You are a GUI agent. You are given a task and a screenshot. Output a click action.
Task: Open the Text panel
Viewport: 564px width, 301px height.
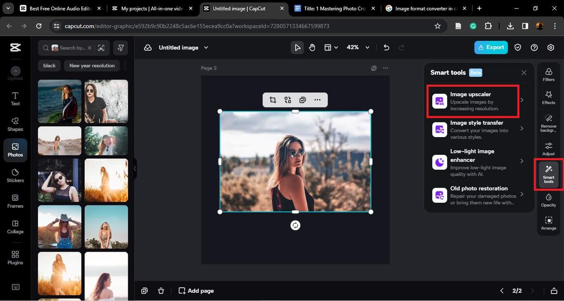point(15,99)
